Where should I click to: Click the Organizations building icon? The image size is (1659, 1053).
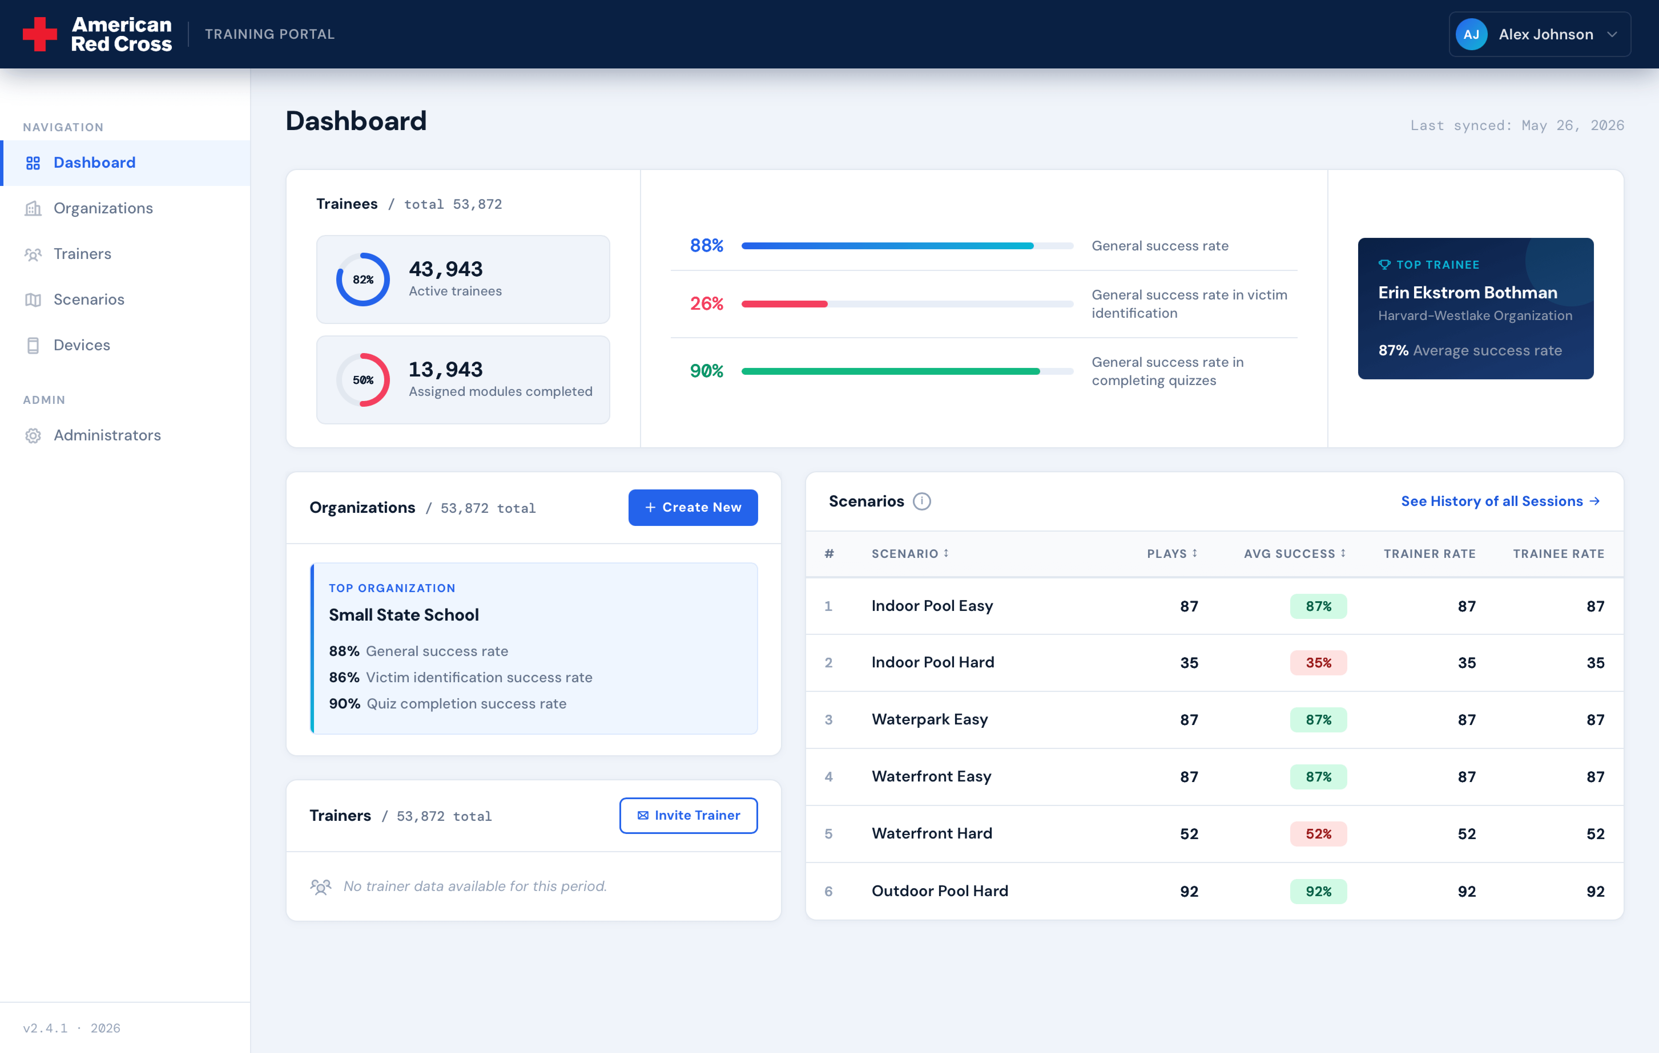click(33, 208)
